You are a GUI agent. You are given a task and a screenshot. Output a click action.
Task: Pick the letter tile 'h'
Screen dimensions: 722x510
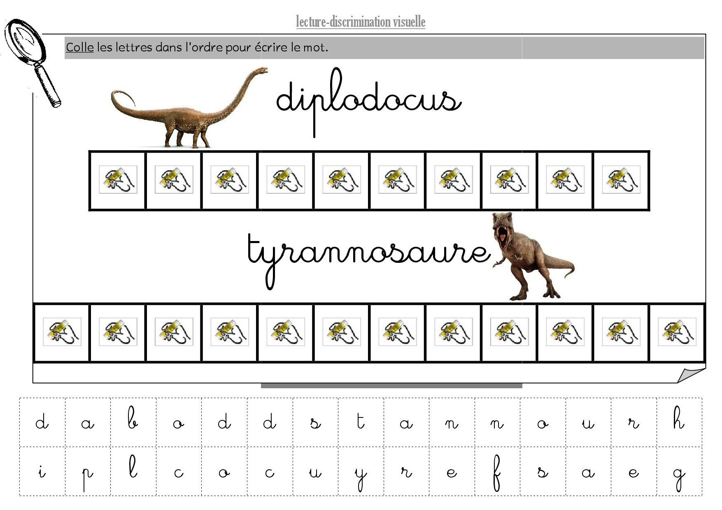[x=679, y=422]
